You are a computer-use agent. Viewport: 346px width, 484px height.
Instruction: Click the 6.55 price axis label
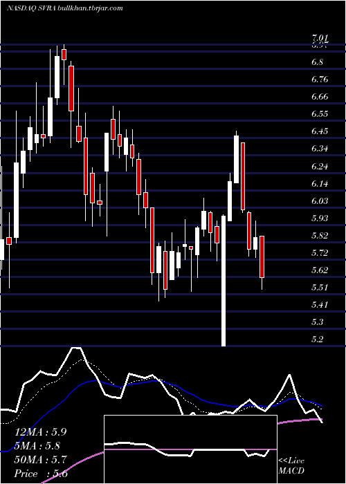click(x=320, y=114)
